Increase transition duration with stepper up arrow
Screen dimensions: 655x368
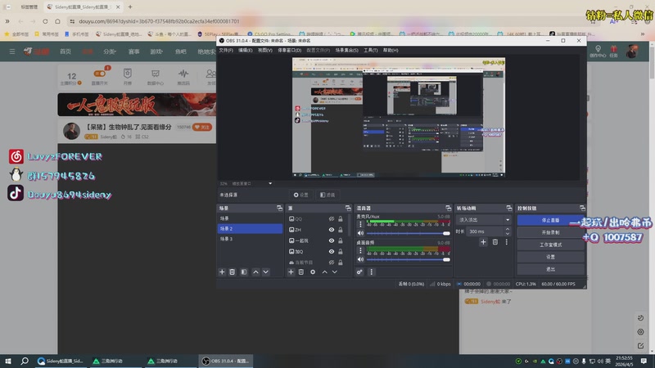click(x=508, y=229)
